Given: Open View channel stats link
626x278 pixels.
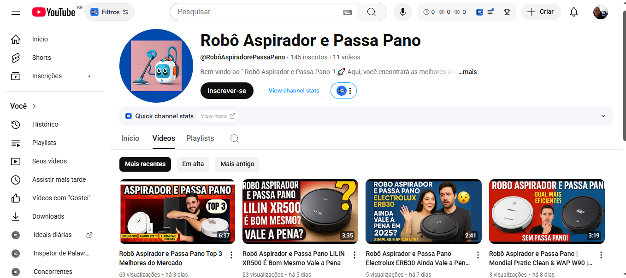Looking at the screenshot, I should click(294, 91).
